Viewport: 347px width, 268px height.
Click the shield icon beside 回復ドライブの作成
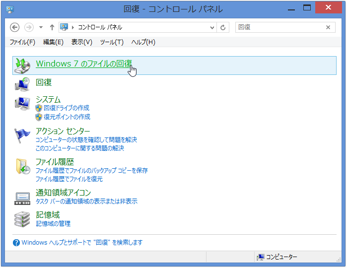coord(39,108)
